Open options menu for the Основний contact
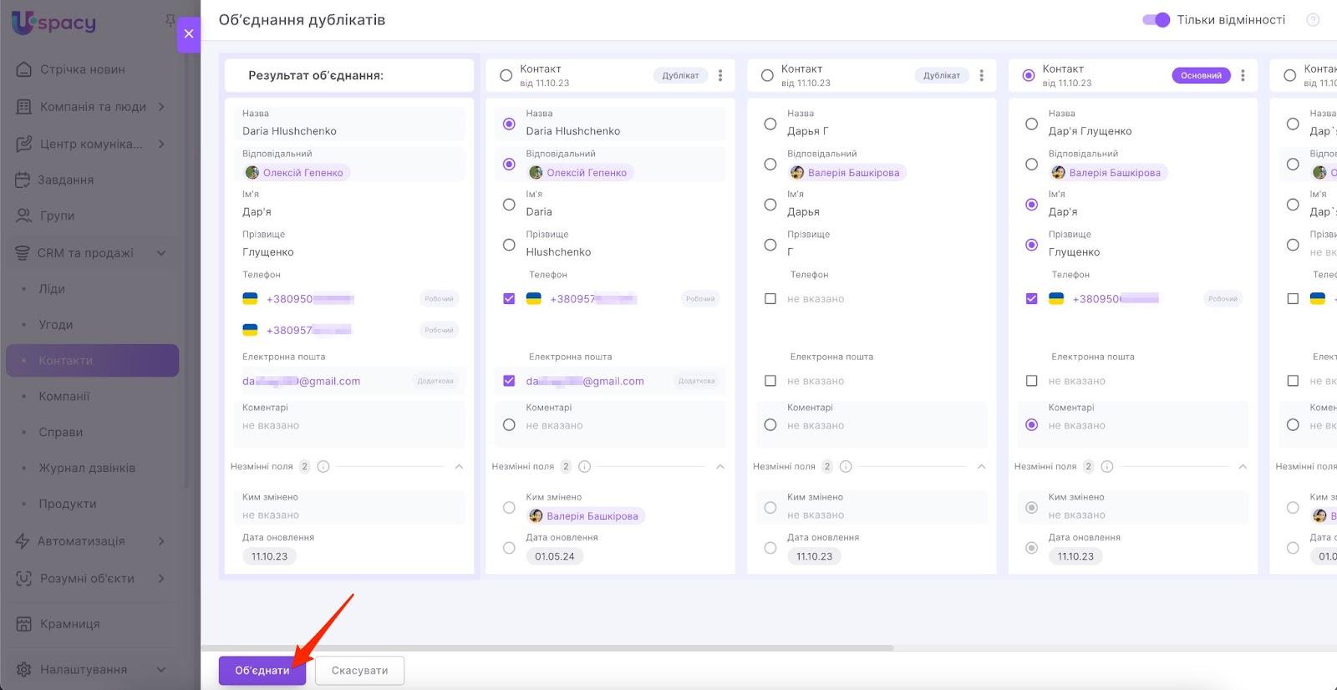Viewport: 1337px width, 690px height. coord(1243,75)
